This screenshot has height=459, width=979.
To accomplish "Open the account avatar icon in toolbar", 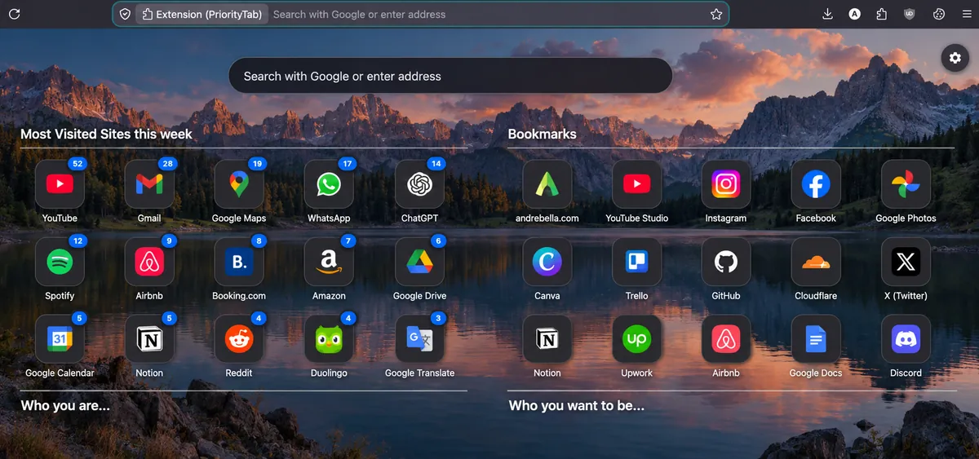I will tap(854, 14).
